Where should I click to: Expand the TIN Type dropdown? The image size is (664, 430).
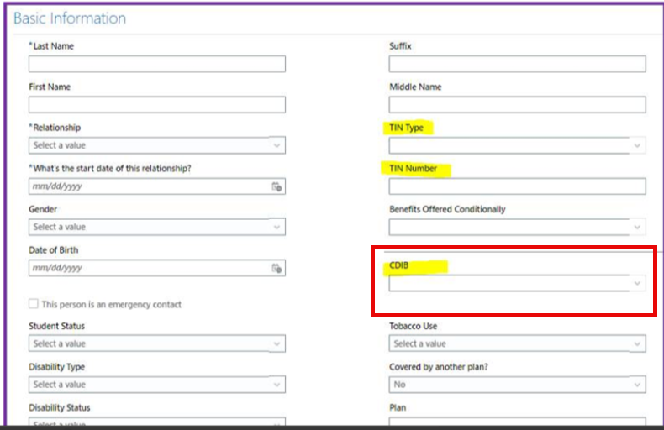[x=518, y=145]
